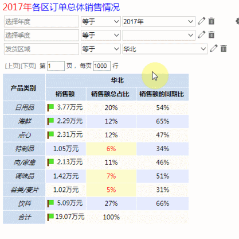This screenshot has height=239, width=239.
Task: Click the page number input field
Action: point(56,66)
